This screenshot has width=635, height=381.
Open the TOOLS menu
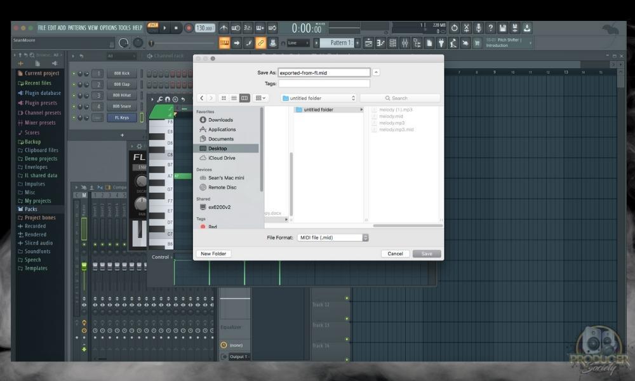tap(124, 28)
